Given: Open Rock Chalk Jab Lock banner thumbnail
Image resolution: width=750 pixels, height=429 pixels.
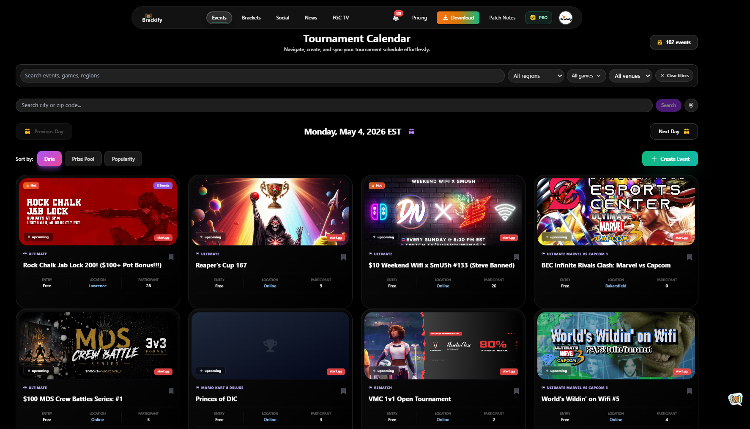Looking at the screenshot, I should (98, 212).
